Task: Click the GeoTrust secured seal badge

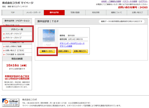Action: tap(11, 102)
